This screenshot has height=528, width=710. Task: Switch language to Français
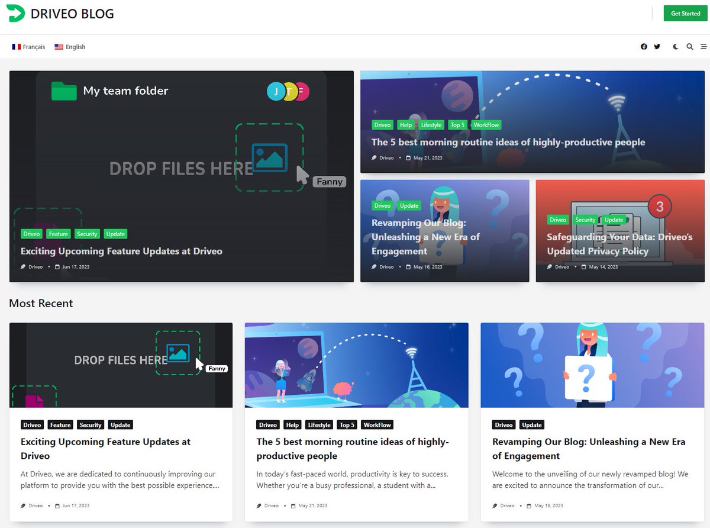pyautogui.click(x=28, y=47)
